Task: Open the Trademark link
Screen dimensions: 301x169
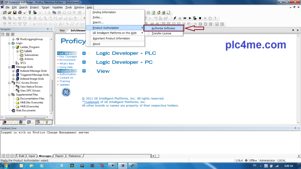Action: click(92, 102)
